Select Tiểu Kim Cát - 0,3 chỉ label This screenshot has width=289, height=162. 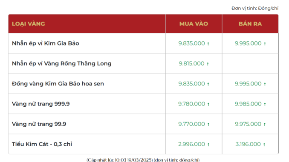point(42,144)
